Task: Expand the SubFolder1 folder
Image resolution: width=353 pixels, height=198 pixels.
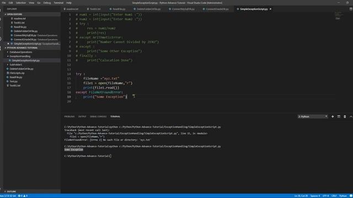Action: point(16,65)
